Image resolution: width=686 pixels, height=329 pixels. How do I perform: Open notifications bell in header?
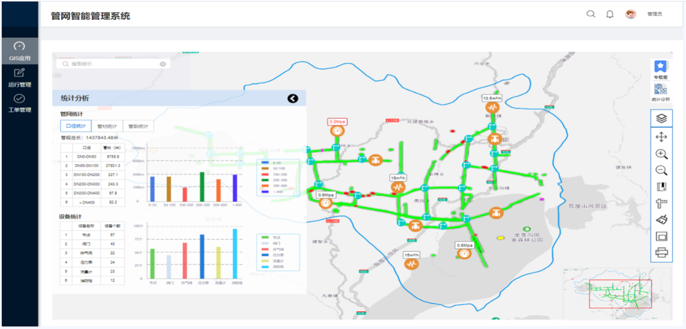point(610,15)
